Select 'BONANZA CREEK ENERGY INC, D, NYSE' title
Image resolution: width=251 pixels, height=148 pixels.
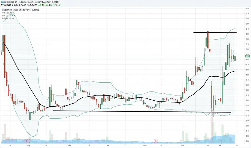[x=21, y=10]
